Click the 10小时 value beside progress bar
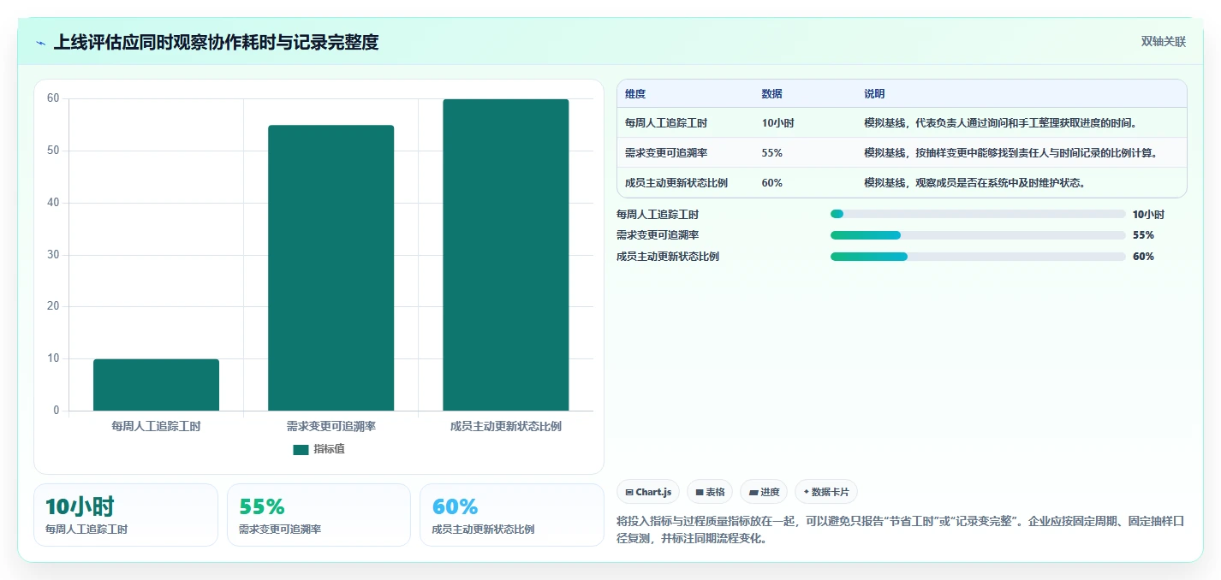 tap(1148, 215)
